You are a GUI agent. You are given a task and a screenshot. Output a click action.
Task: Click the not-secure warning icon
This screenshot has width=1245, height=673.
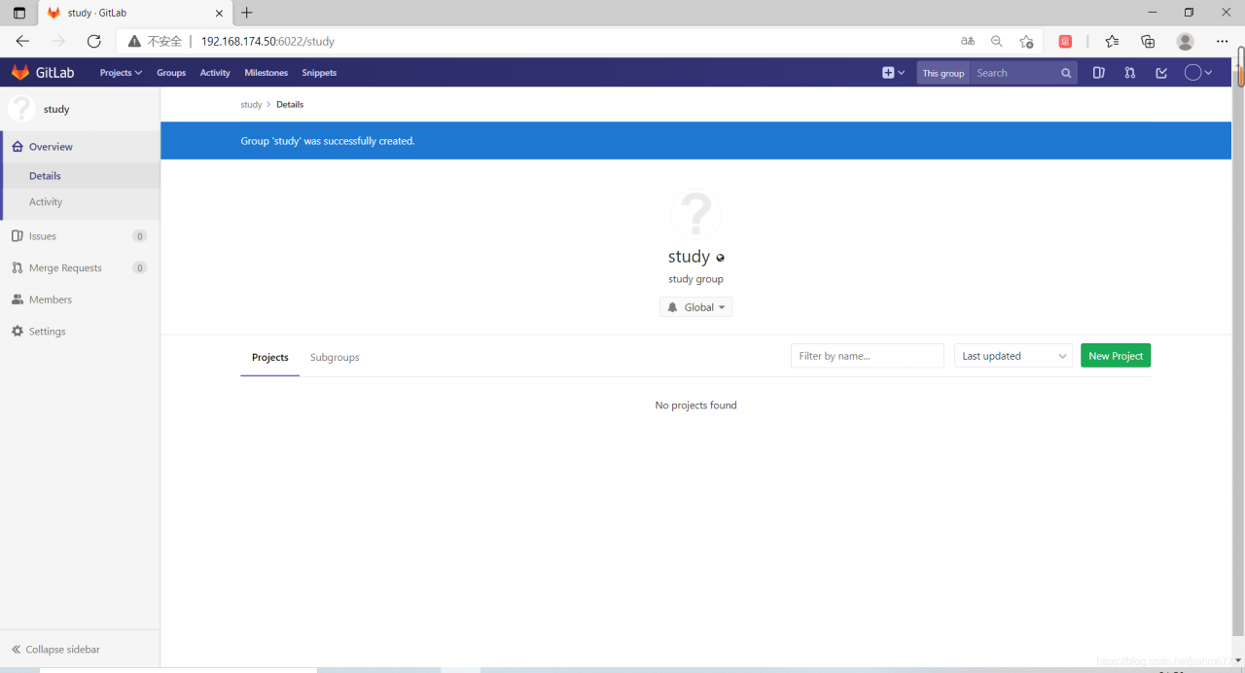coord(134,42)
